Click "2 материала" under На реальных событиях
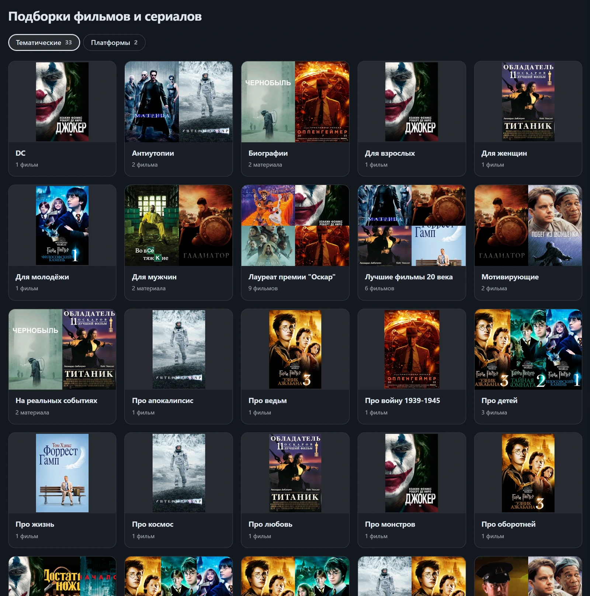The image size is (590, 596). coord(32,412)
